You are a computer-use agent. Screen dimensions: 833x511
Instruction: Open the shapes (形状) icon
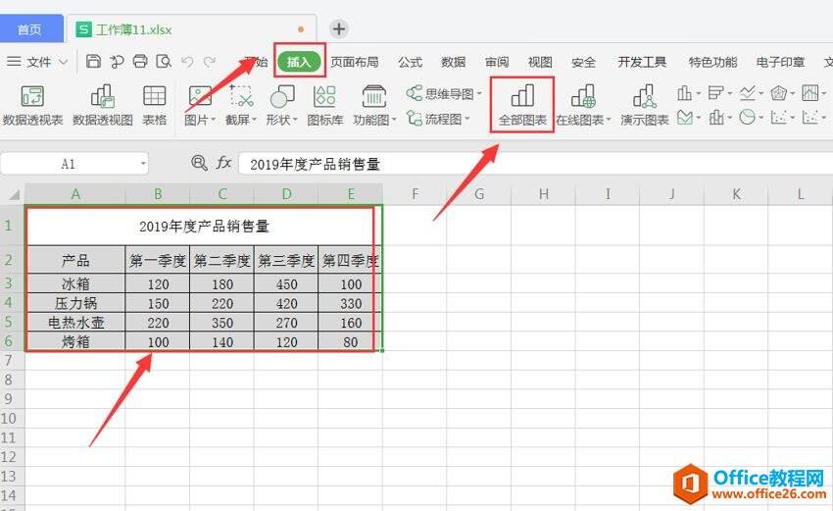coord(282,97)
